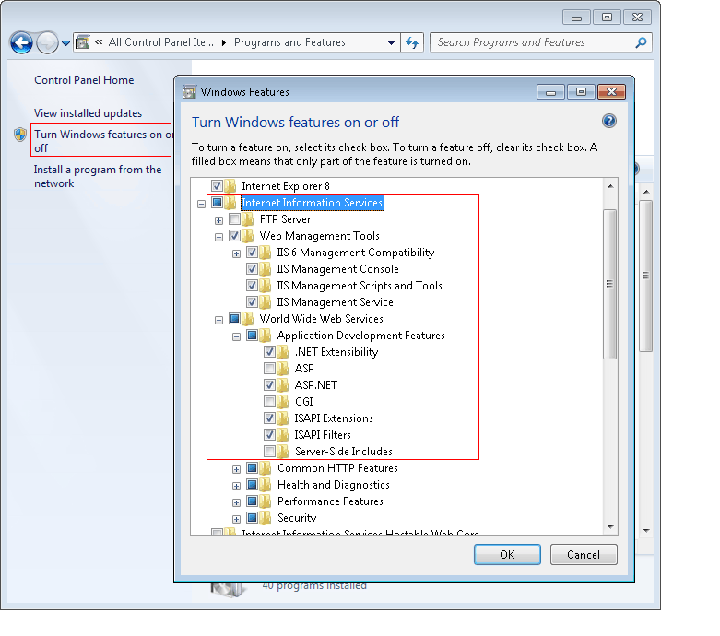
Task: Click Cancel in Windows Features dialog
Action: click(584, 554)
